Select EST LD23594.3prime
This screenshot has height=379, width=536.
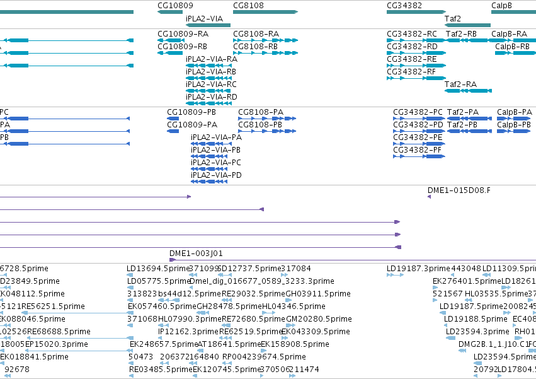pos(477,332)
